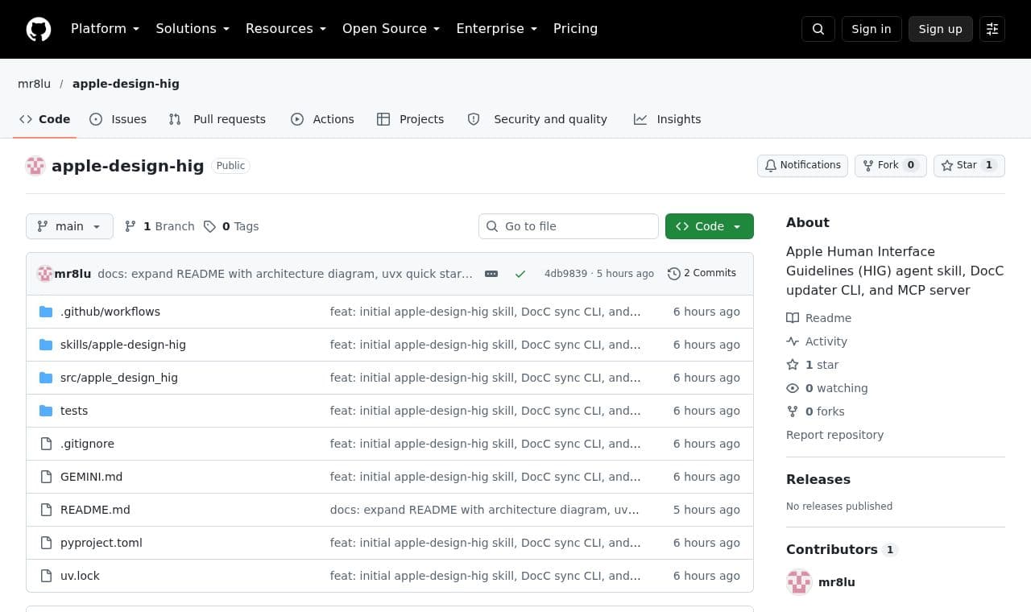Click the tests folder icon
The image size is (1031, 612).
pos(46,411)
